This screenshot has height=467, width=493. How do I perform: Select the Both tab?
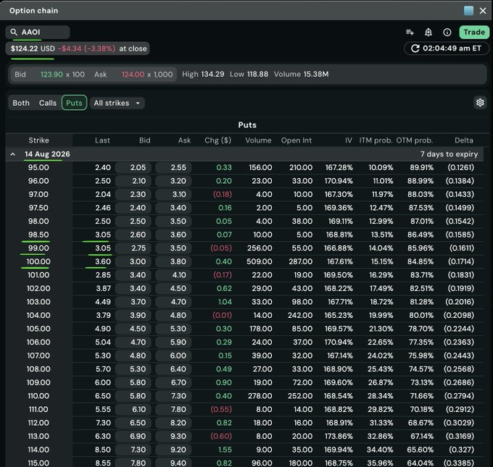21,103
